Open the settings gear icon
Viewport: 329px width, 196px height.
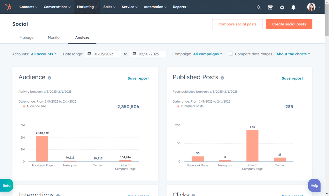click(282, 7)
